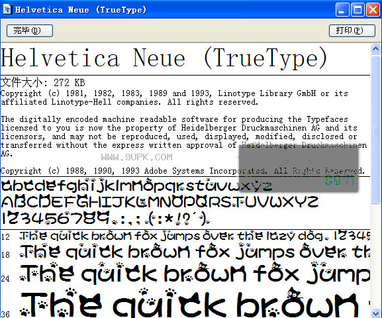The width and height of the screenshot is (382, 318).
Task: Minimize the font viewer window
Action: tap(342, 10)
